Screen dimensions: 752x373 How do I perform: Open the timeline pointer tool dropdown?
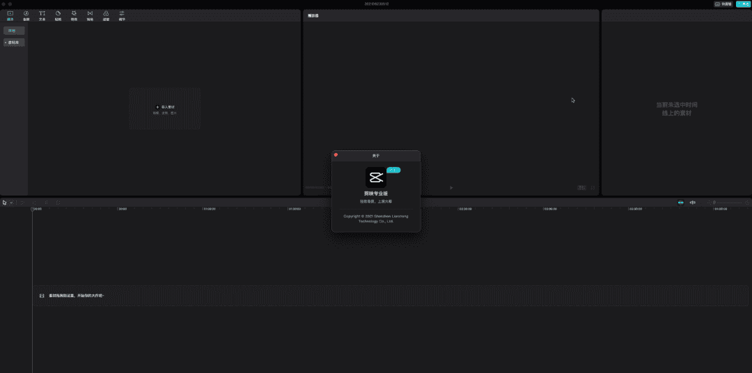pos(11,203)
